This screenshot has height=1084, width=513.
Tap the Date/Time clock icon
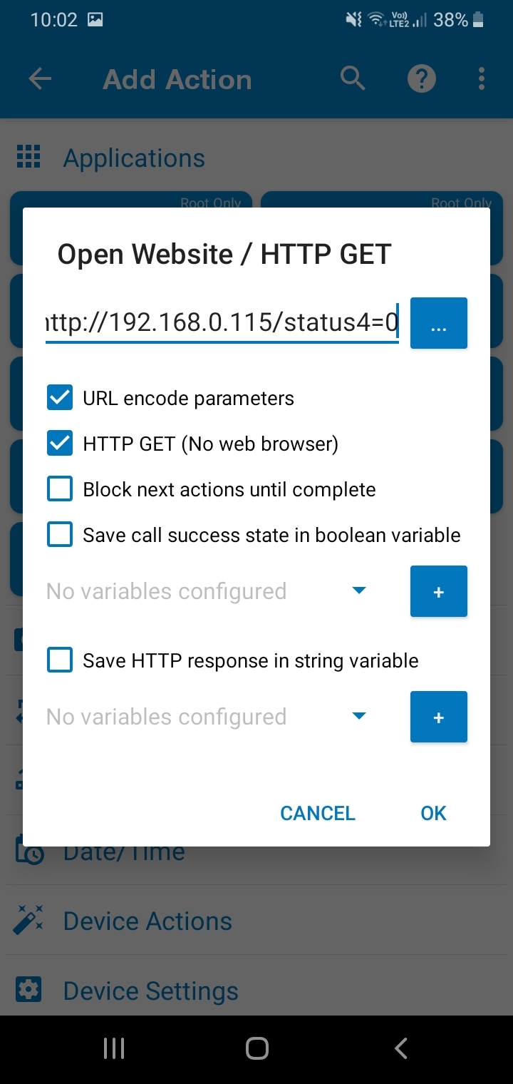pos(28,850)
